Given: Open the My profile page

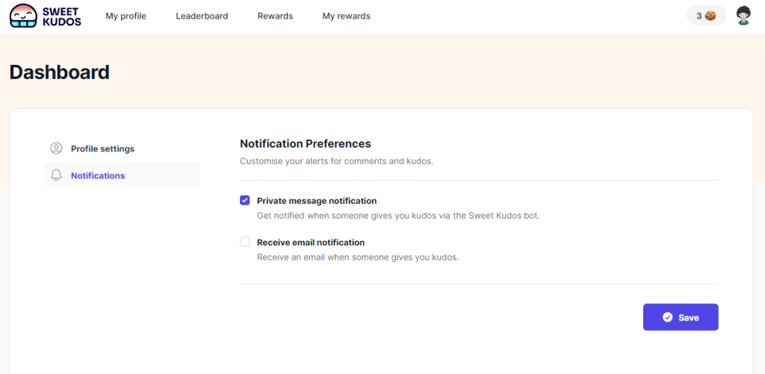Looking at the screenshot, I should pyautogui.click(x=126, y=16).
